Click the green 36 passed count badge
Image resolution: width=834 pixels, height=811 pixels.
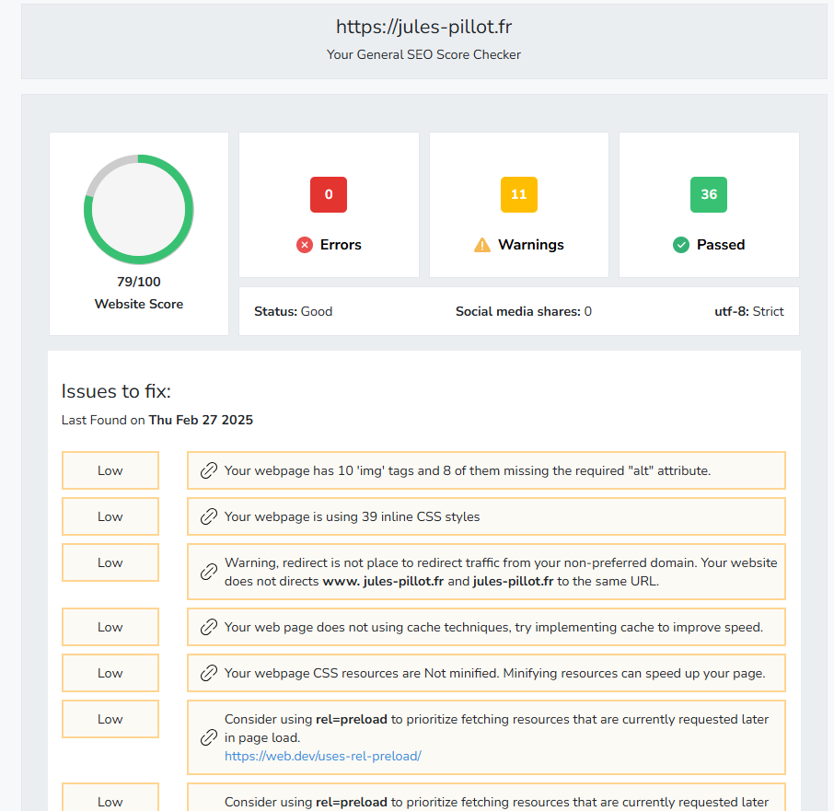click(708, 194)
